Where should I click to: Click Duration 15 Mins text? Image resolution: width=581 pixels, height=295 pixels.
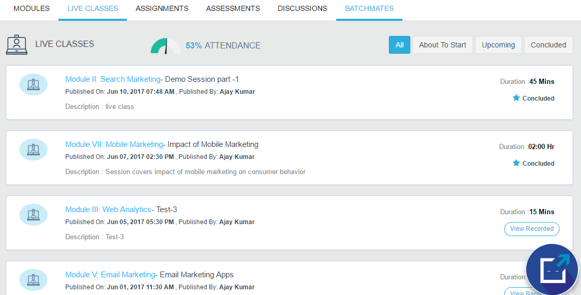(527, 212)
